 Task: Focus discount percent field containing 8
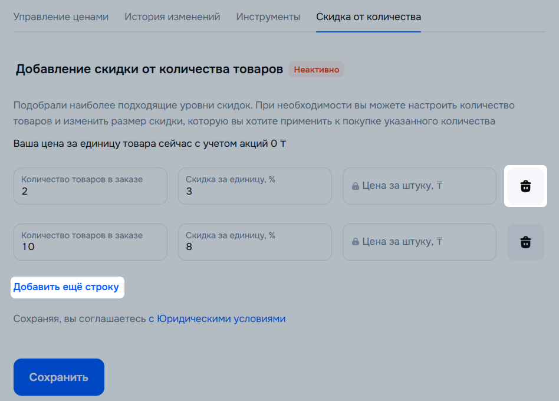click(255, 242)
